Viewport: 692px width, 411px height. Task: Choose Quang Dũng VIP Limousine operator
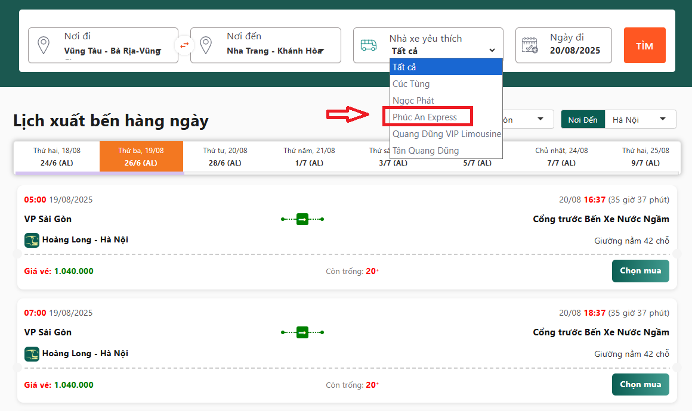[x=446, y=134]
